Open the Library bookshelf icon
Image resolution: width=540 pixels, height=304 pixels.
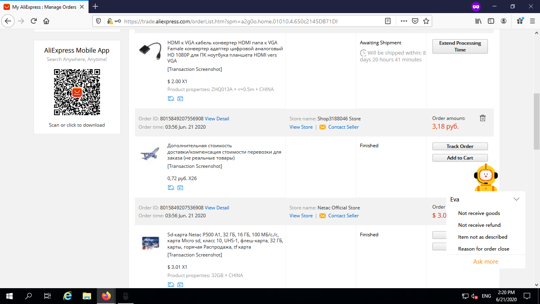[478, 21]
